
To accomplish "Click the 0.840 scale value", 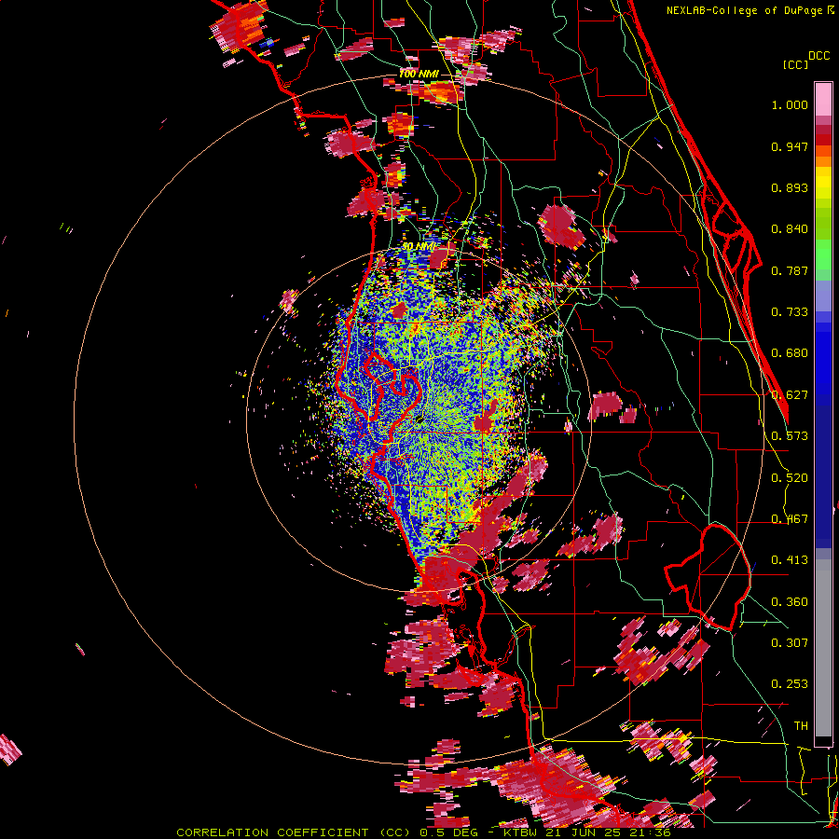I will [790, 229].
